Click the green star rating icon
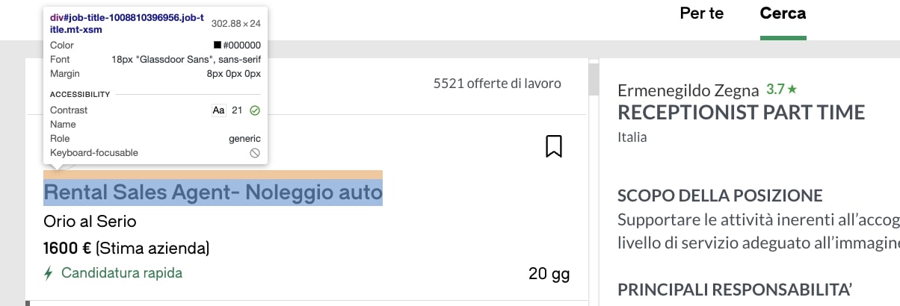This screenshot has height=306, width=900. coord(792,90)
